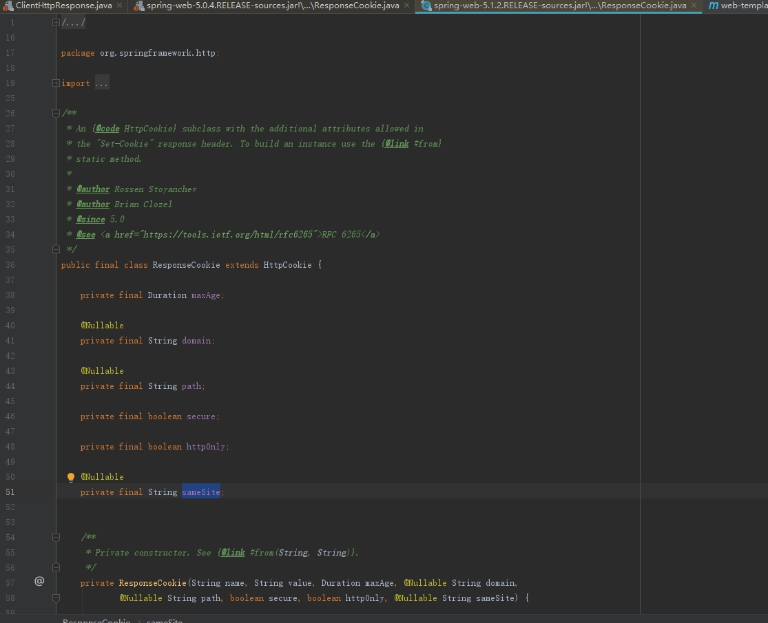Select ResponseCookie in the breadcrumb bar
This screenshot has width=768, height=623.
pos(96,620)
